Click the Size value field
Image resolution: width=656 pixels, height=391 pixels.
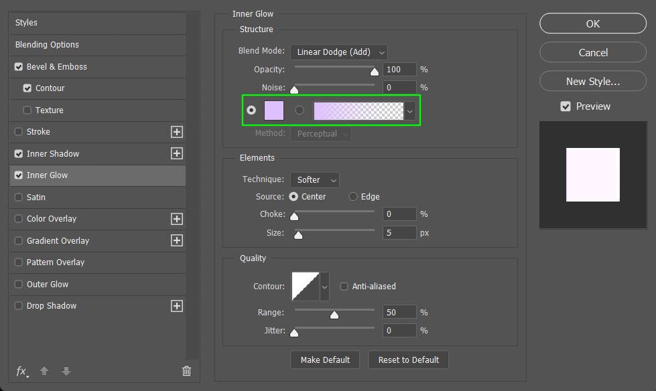tap(399, 233)
